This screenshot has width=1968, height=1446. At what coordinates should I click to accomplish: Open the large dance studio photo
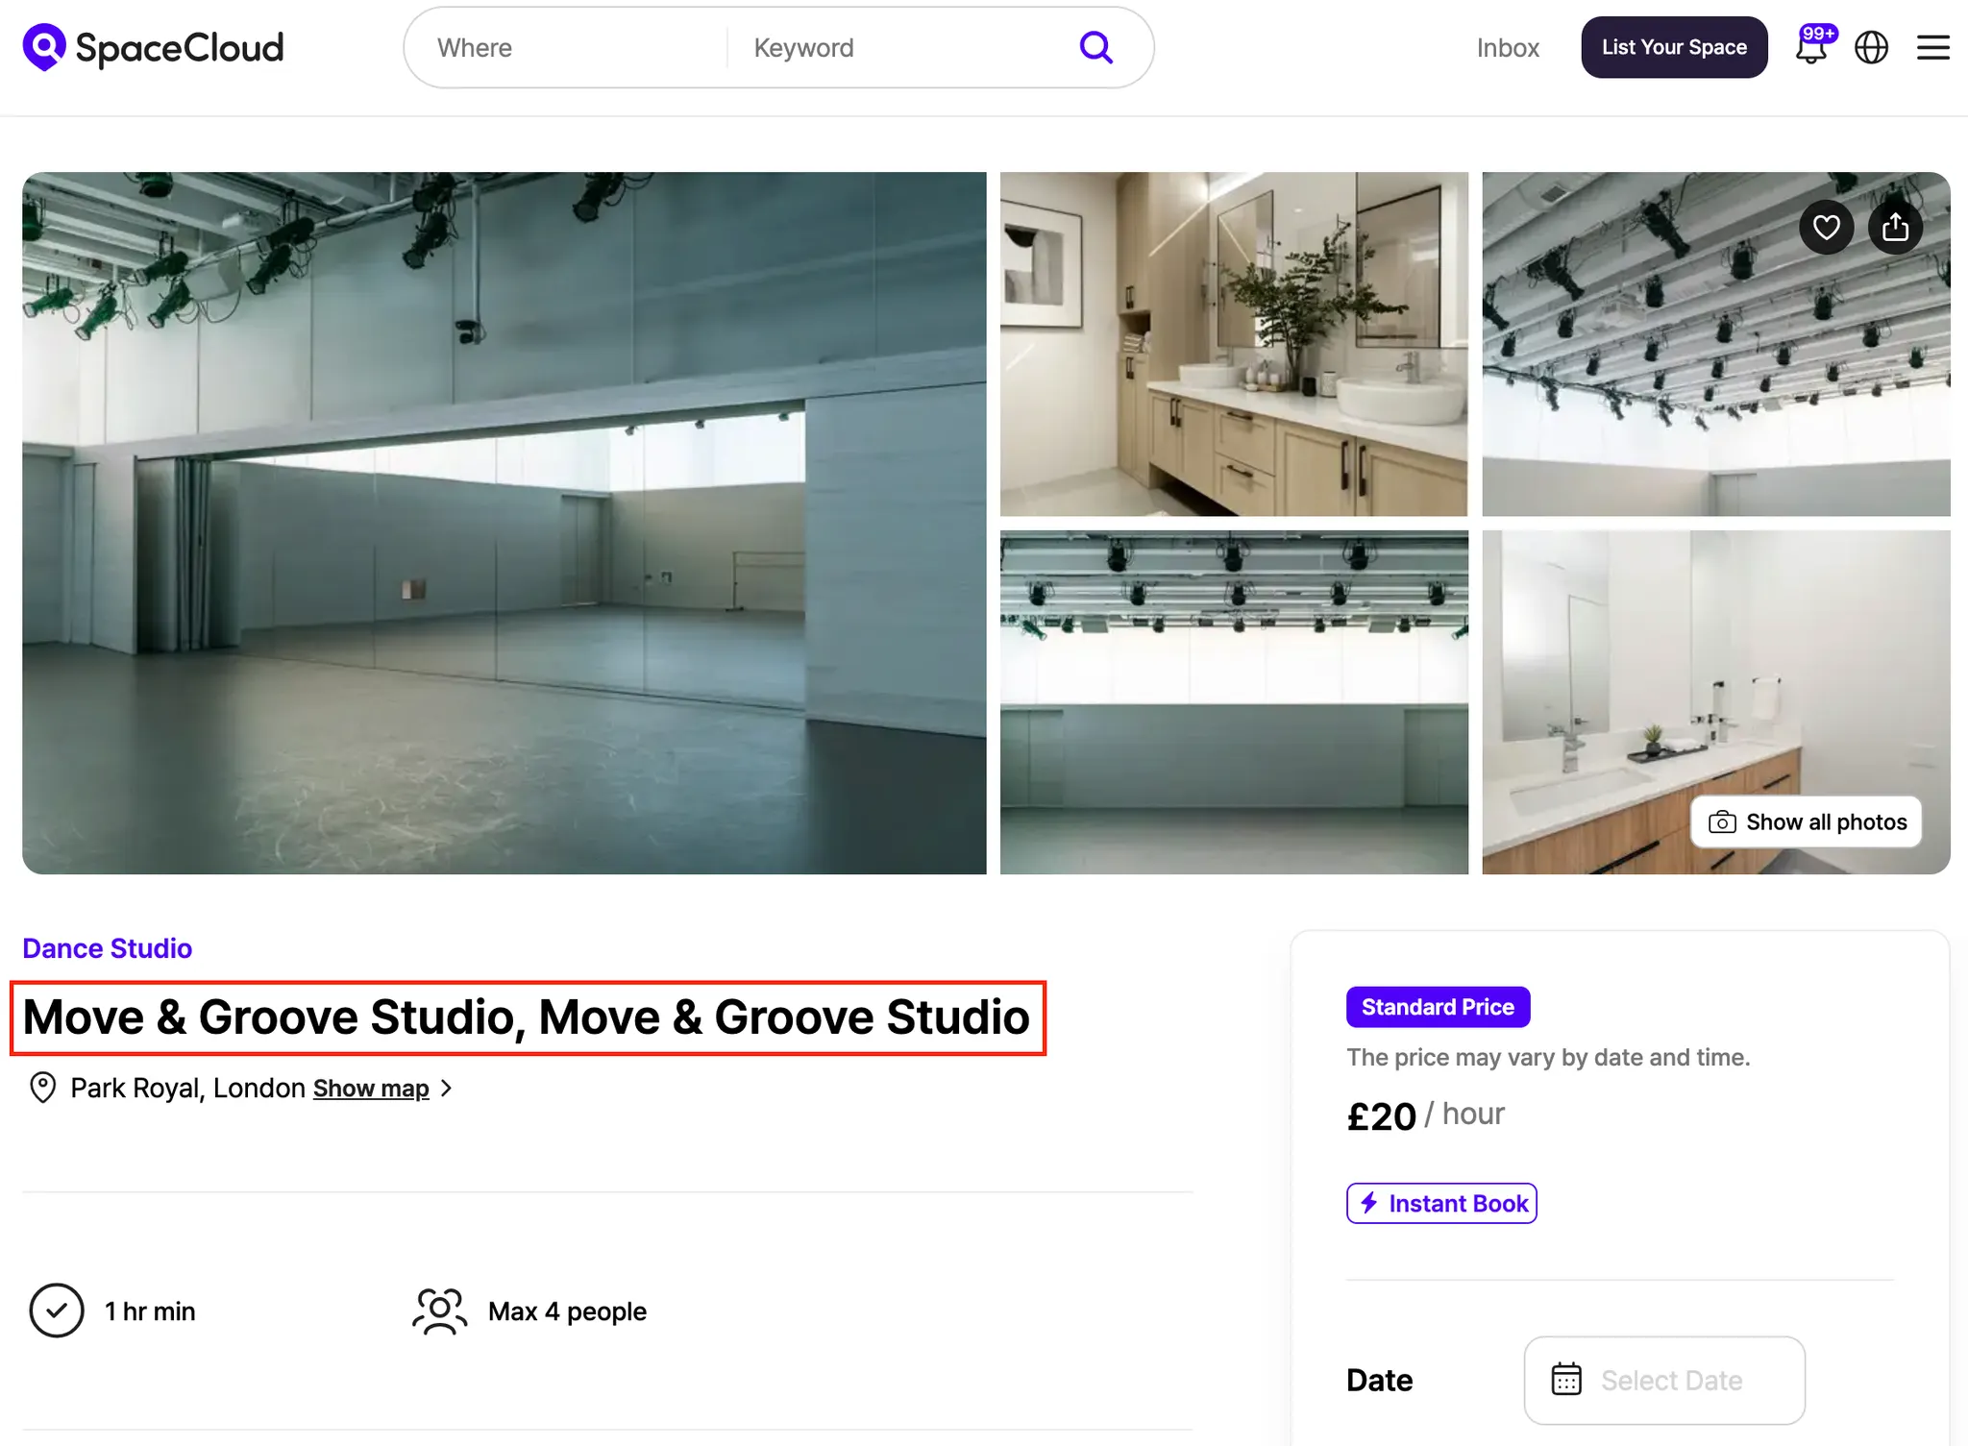tap(504, 523)
